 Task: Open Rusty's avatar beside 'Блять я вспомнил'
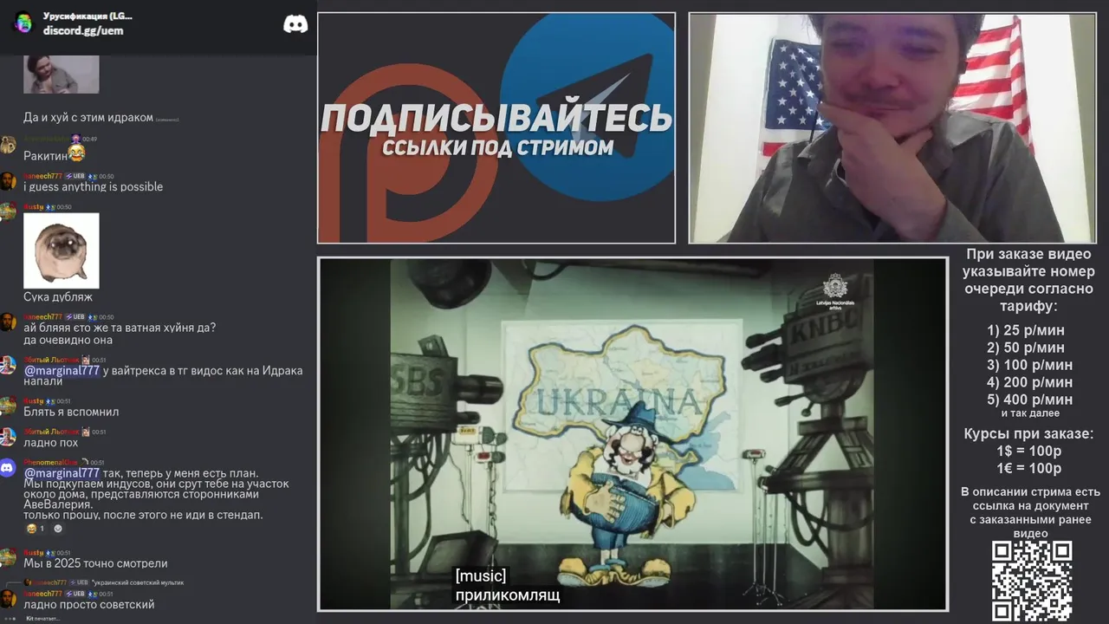(x=7, y=406)
